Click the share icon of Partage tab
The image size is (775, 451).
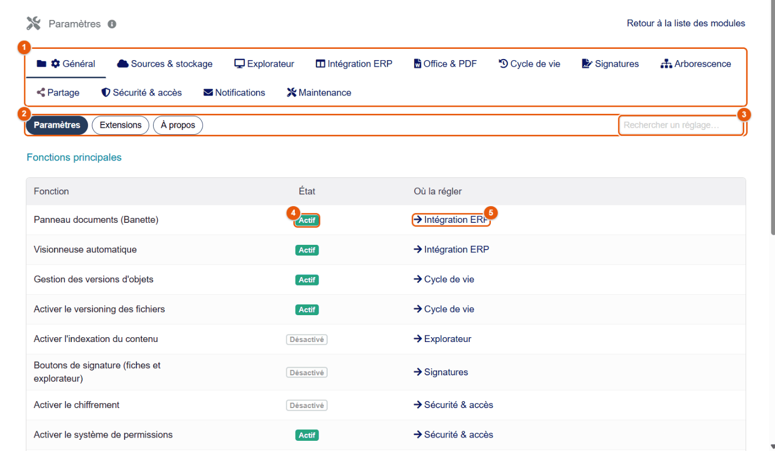pos(41,92)
